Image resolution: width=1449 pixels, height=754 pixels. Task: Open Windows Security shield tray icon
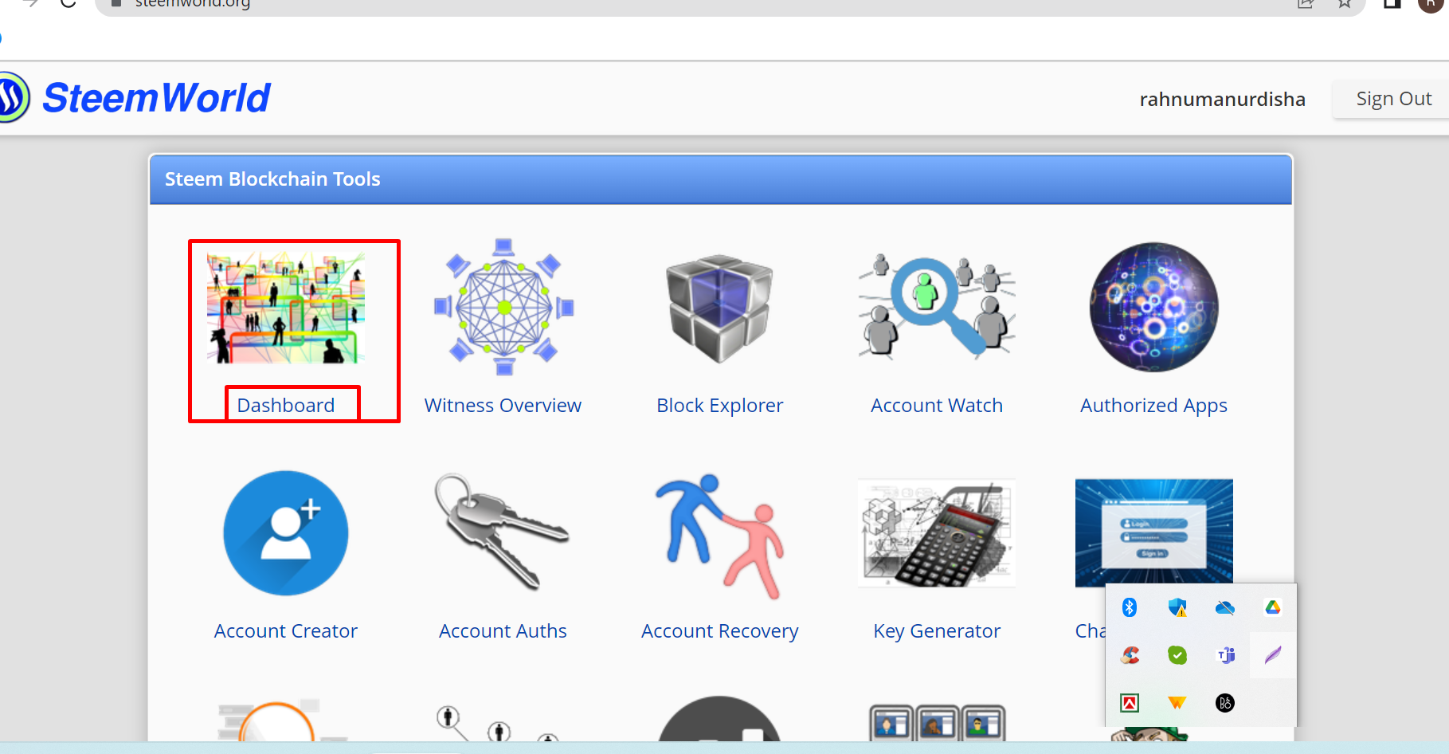pos(1177,607)
